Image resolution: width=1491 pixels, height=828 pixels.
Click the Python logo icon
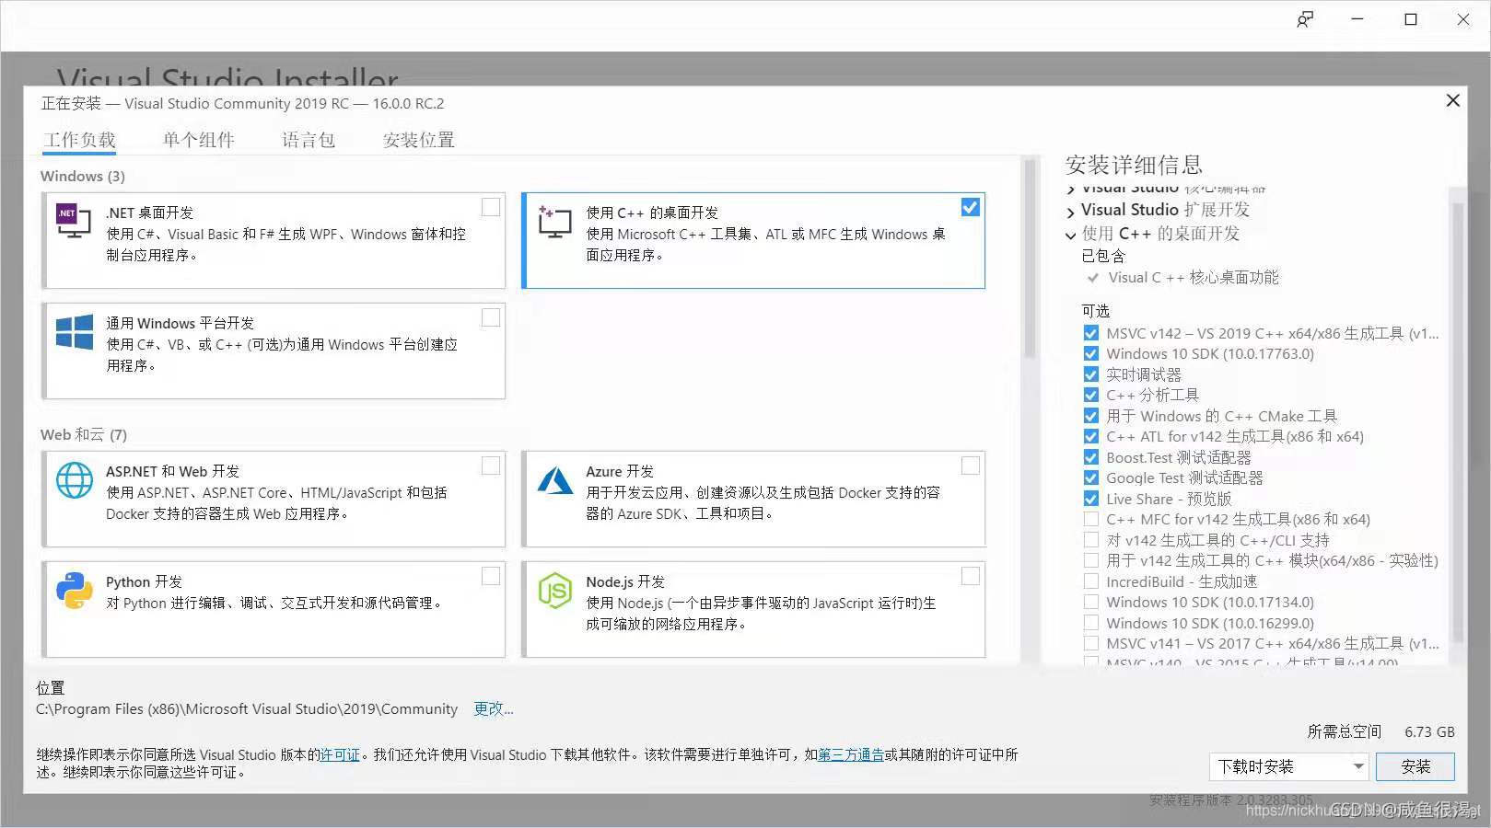coord(75,591)
